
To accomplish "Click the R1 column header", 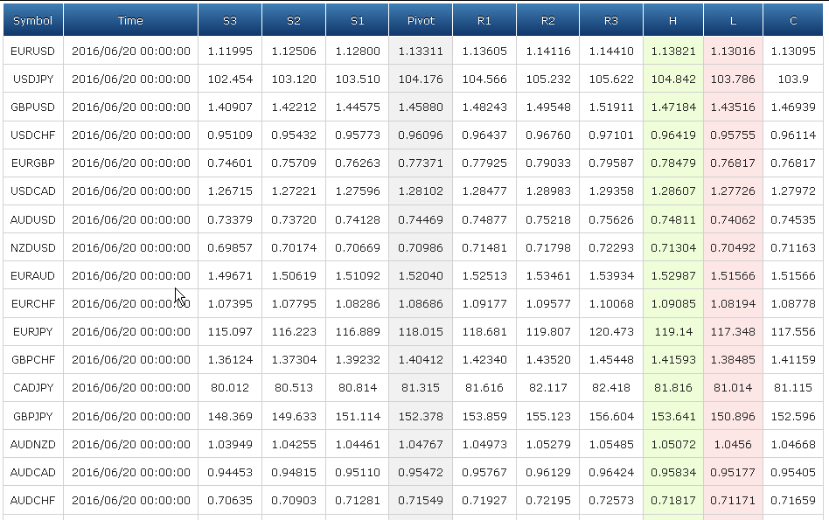I will [484, 21].
